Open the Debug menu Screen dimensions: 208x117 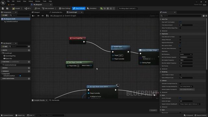coord(31,1)
